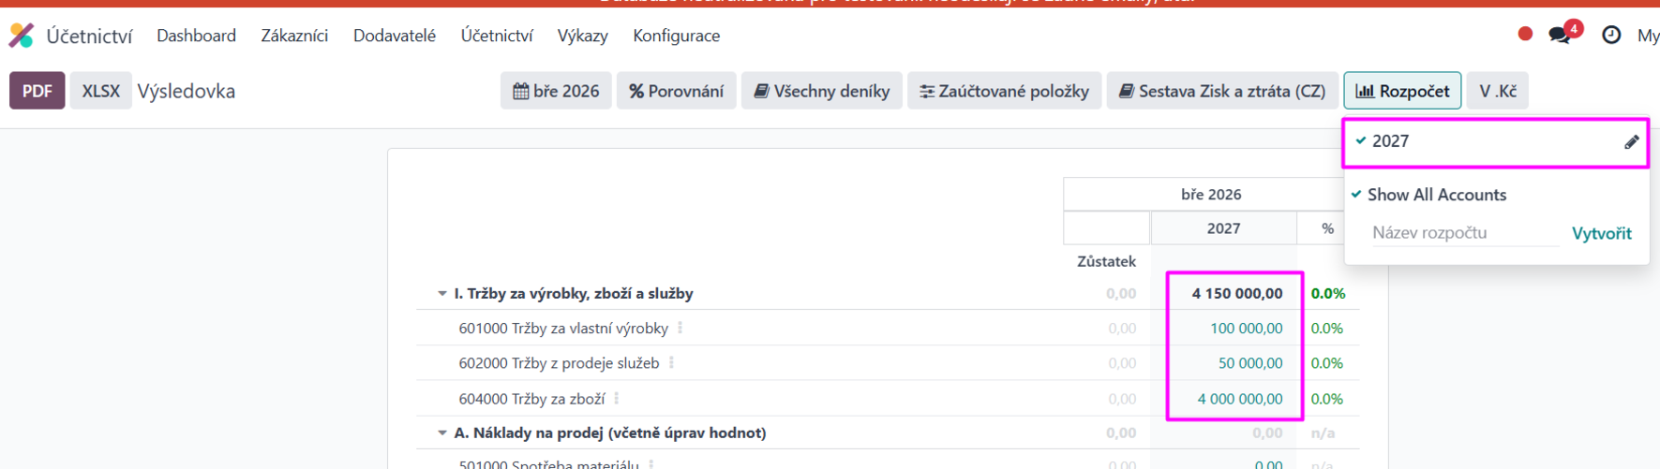Export report with PDF button
This screenshot has width=1660, height=469.
click(x=37, y=91)
